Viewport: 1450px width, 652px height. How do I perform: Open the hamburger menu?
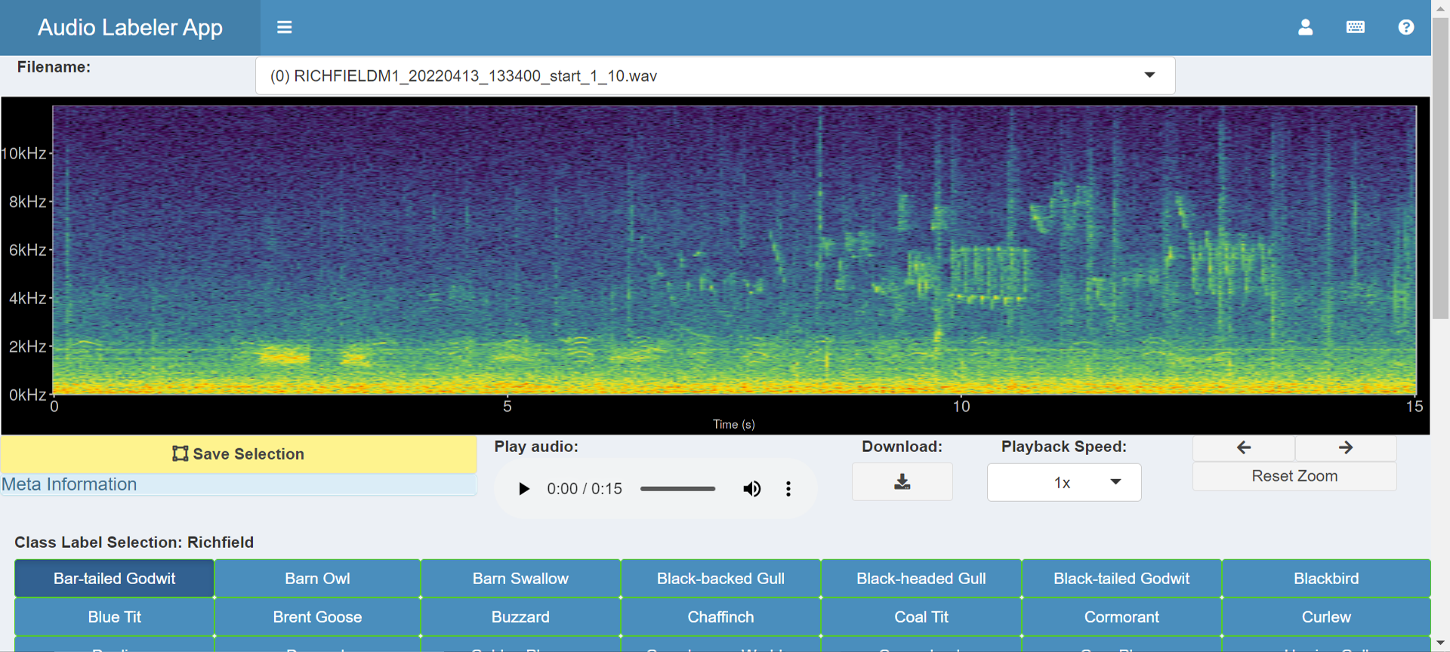click(x=284, y=27)
